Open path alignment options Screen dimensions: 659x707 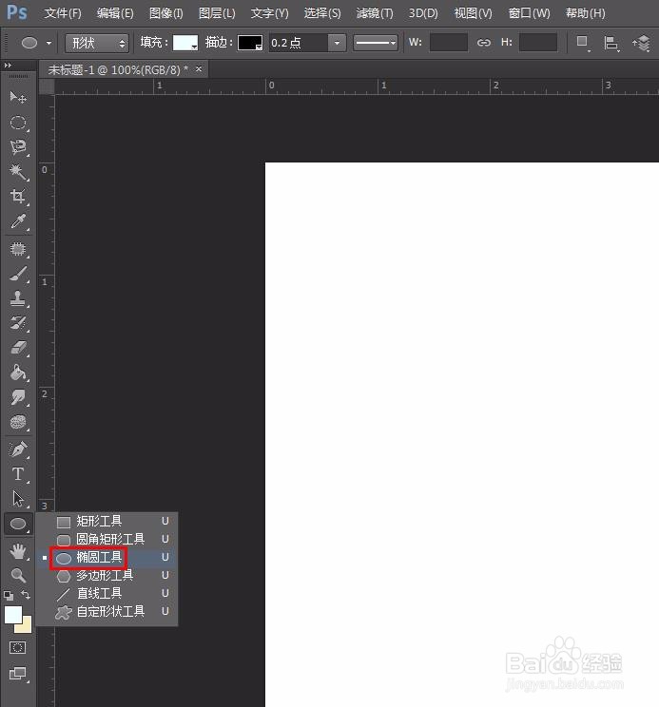[x=611, y=44]
